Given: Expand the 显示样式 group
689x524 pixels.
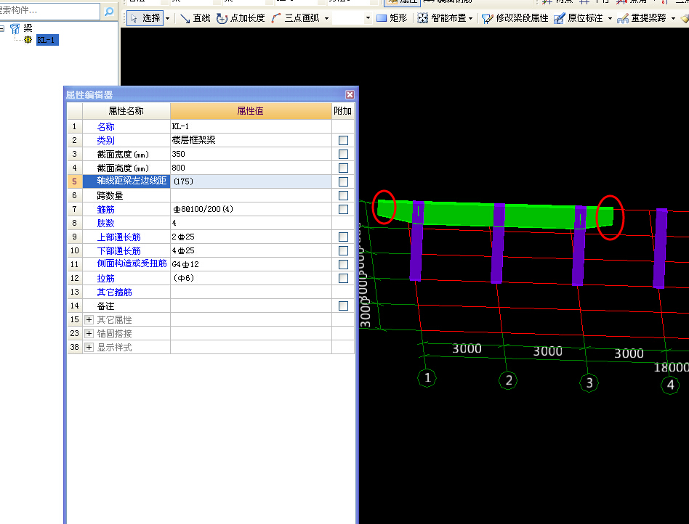Looking at the screenshot, I should 89,347.
